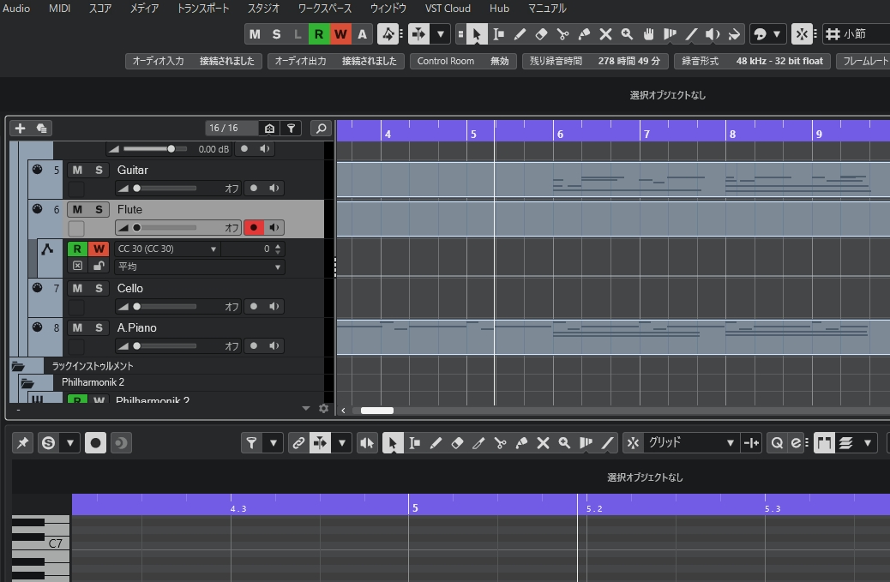Open the dropdown arrow beside the speech bubble icon
This screenshot has height=582, width=890.
point(777,34)
